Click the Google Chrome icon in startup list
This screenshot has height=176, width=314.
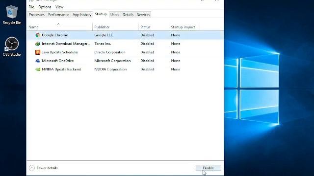click(38, 35)
